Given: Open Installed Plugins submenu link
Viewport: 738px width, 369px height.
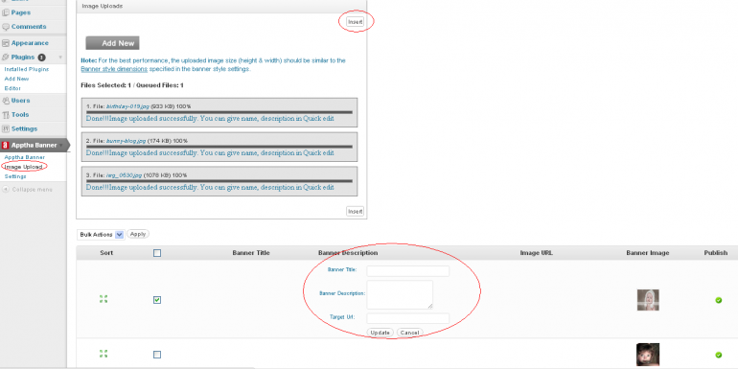Looking at the screenshot, I should 27,69.
